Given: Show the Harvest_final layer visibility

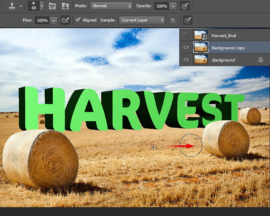Looking at the screenshot, I should [186, 35].
